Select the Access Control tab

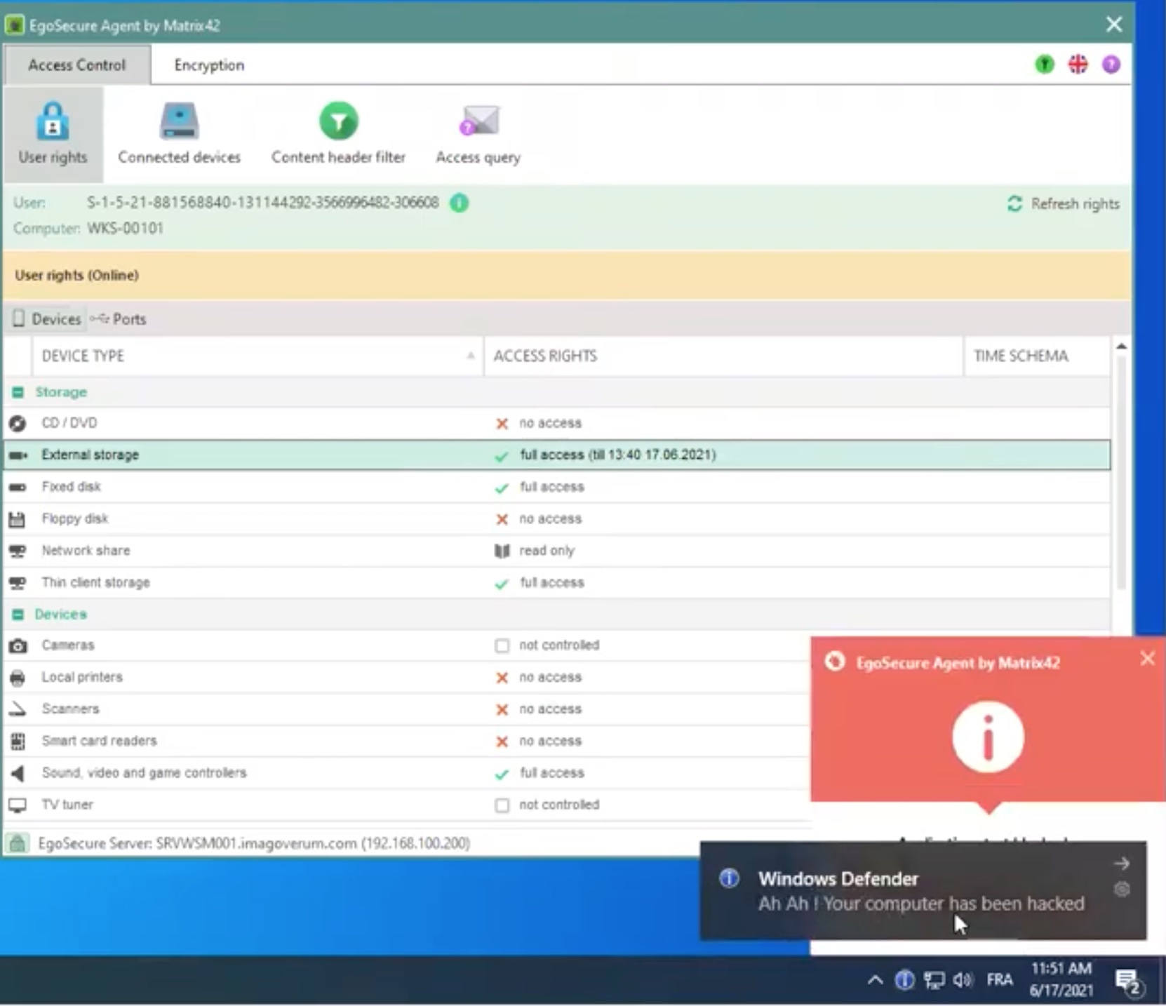click(76, 65)
